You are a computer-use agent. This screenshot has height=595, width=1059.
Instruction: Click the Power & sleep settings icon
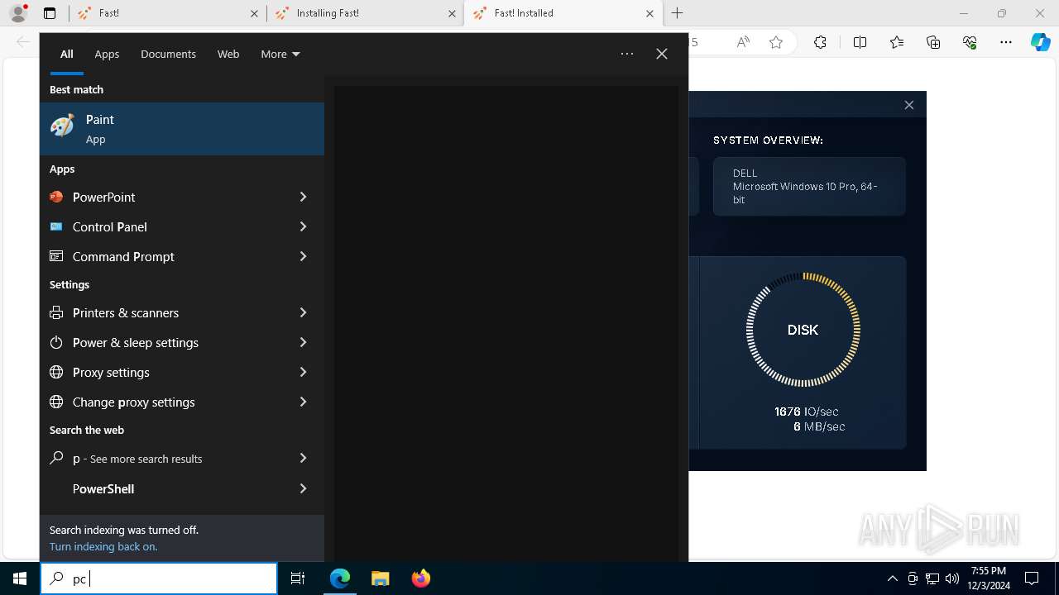[56, 342]
